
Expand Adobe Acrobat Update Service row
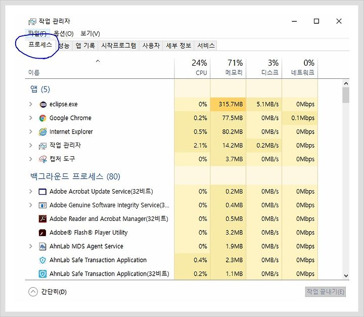[x=30, y=191]
